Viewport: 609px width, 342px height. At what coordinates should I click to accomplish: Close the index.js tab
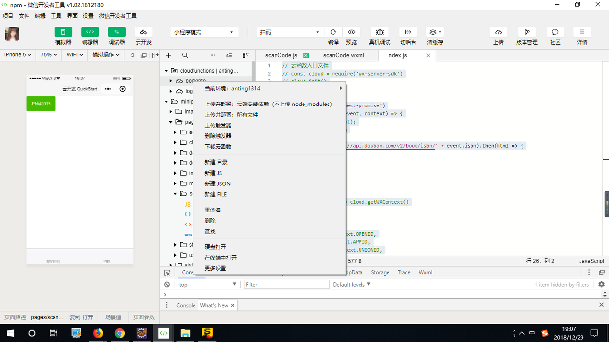pos(428,55)
